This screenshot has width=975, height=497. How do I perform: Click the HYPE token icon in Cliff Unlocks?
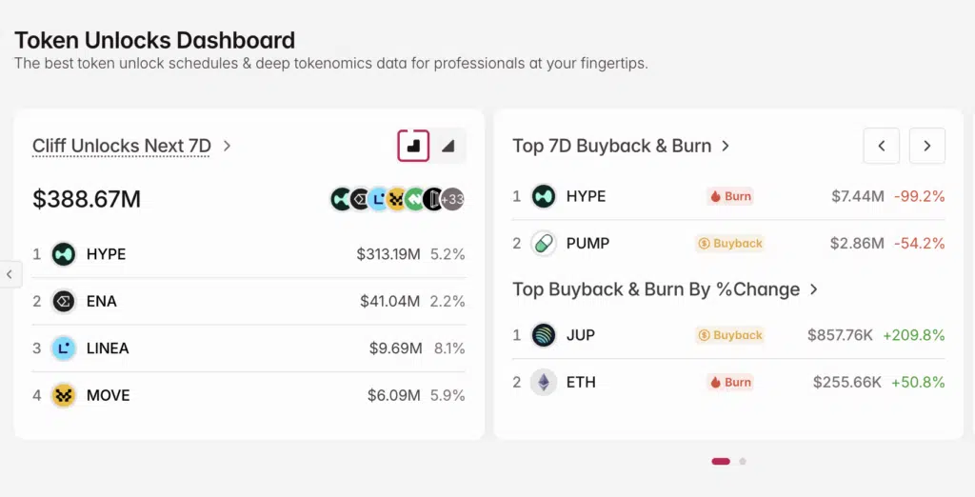click(64, 254)
